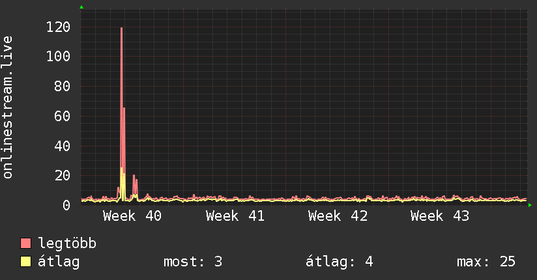Click the 0 y-axis label
This screenshot has height=280, width=537.
[66, 205]
